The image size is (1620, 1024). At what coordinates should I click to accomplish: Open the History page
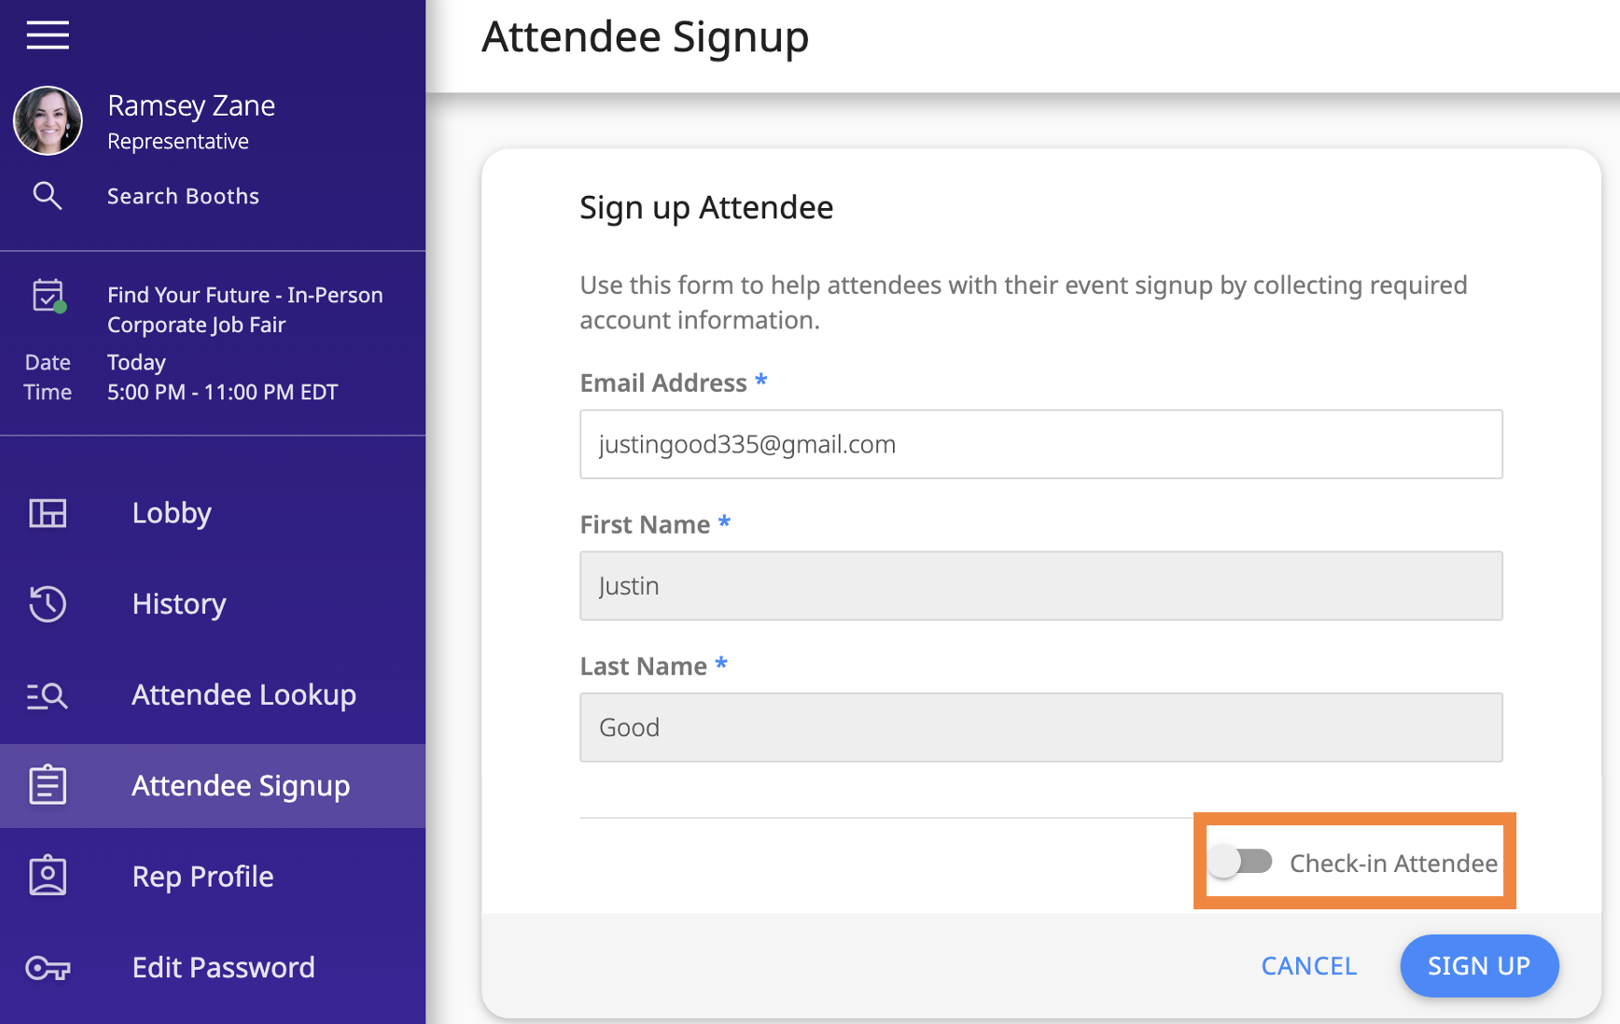point(178,603)
